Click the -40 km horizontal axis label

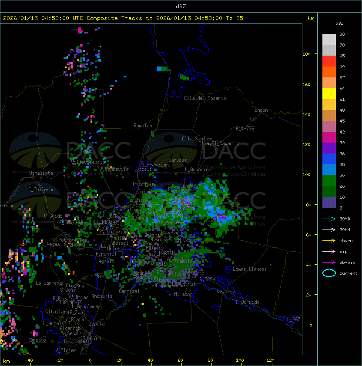(29, 360)
